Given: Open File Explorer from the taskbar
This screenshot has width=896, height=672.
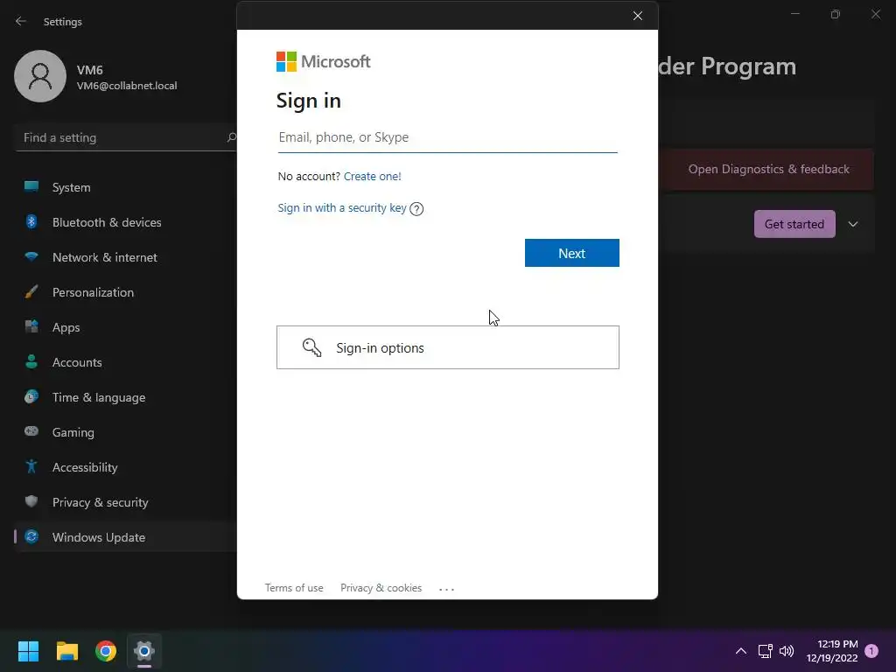Looking at the screenshot, I should (x=66, y=651).
